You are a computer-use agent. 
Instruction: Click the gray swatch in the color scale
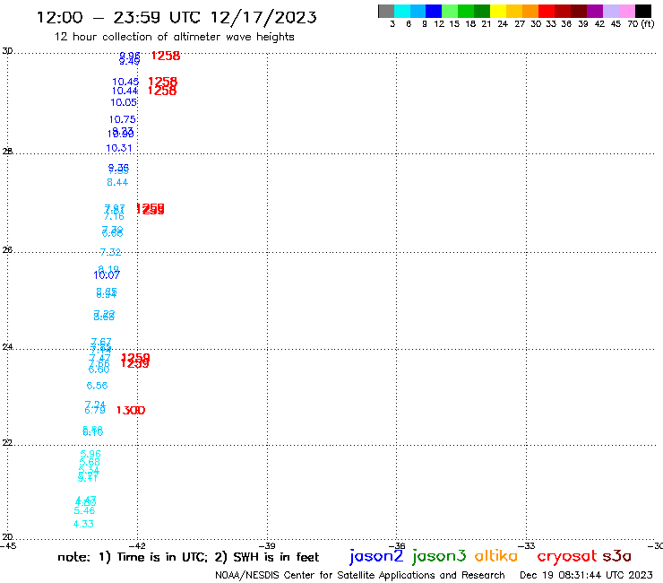coord(386,11)
